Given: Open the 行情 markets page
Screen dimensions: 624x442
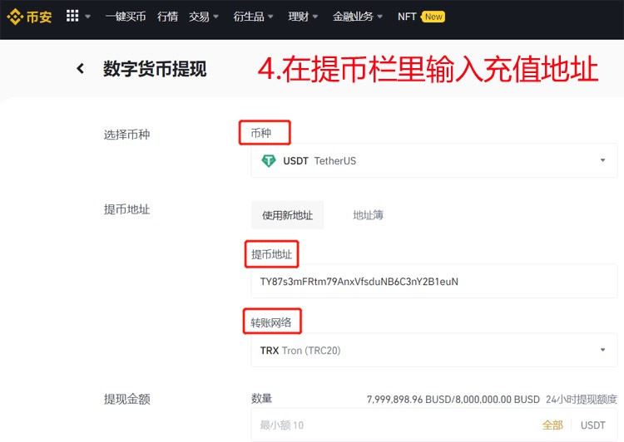Looking at the screenshot, I should click(x=167, y=17).
